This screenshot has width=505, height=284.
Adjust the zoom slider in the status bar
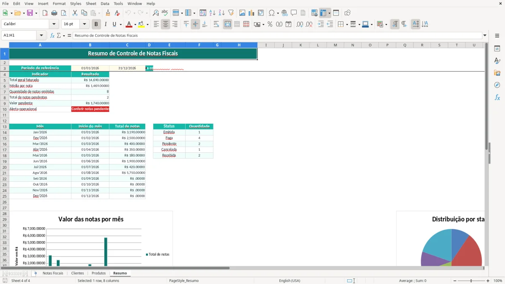[471, 281]
